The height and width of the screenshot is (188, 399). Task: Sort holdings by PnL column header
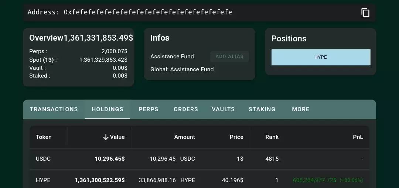tap(358, 137)
